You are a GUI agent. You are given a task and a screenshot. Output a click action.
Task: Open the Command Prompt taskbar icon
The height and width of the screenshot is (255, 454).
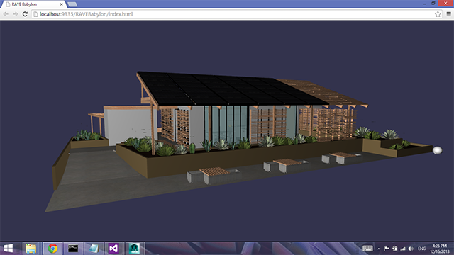tap(73, 249)
